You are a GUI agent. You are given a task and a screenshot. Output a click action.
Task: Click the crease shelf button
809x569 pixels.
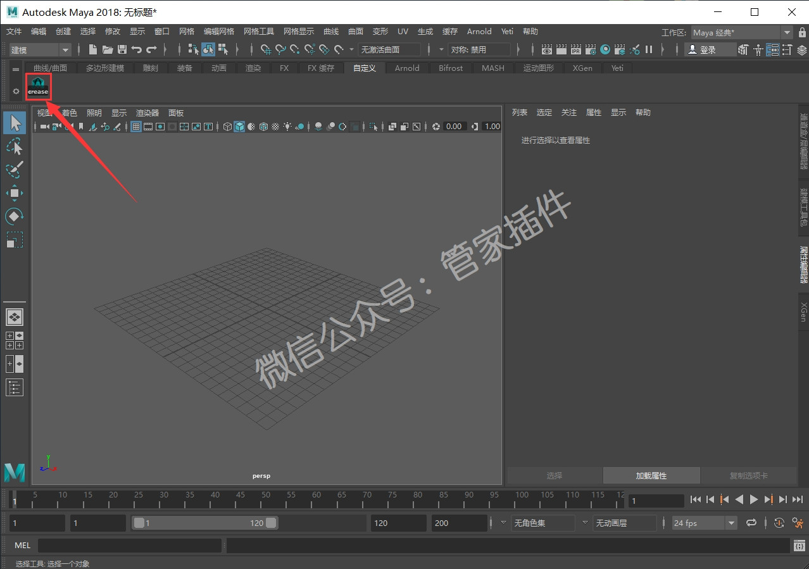pyautogui.click(x=38, y=87)
